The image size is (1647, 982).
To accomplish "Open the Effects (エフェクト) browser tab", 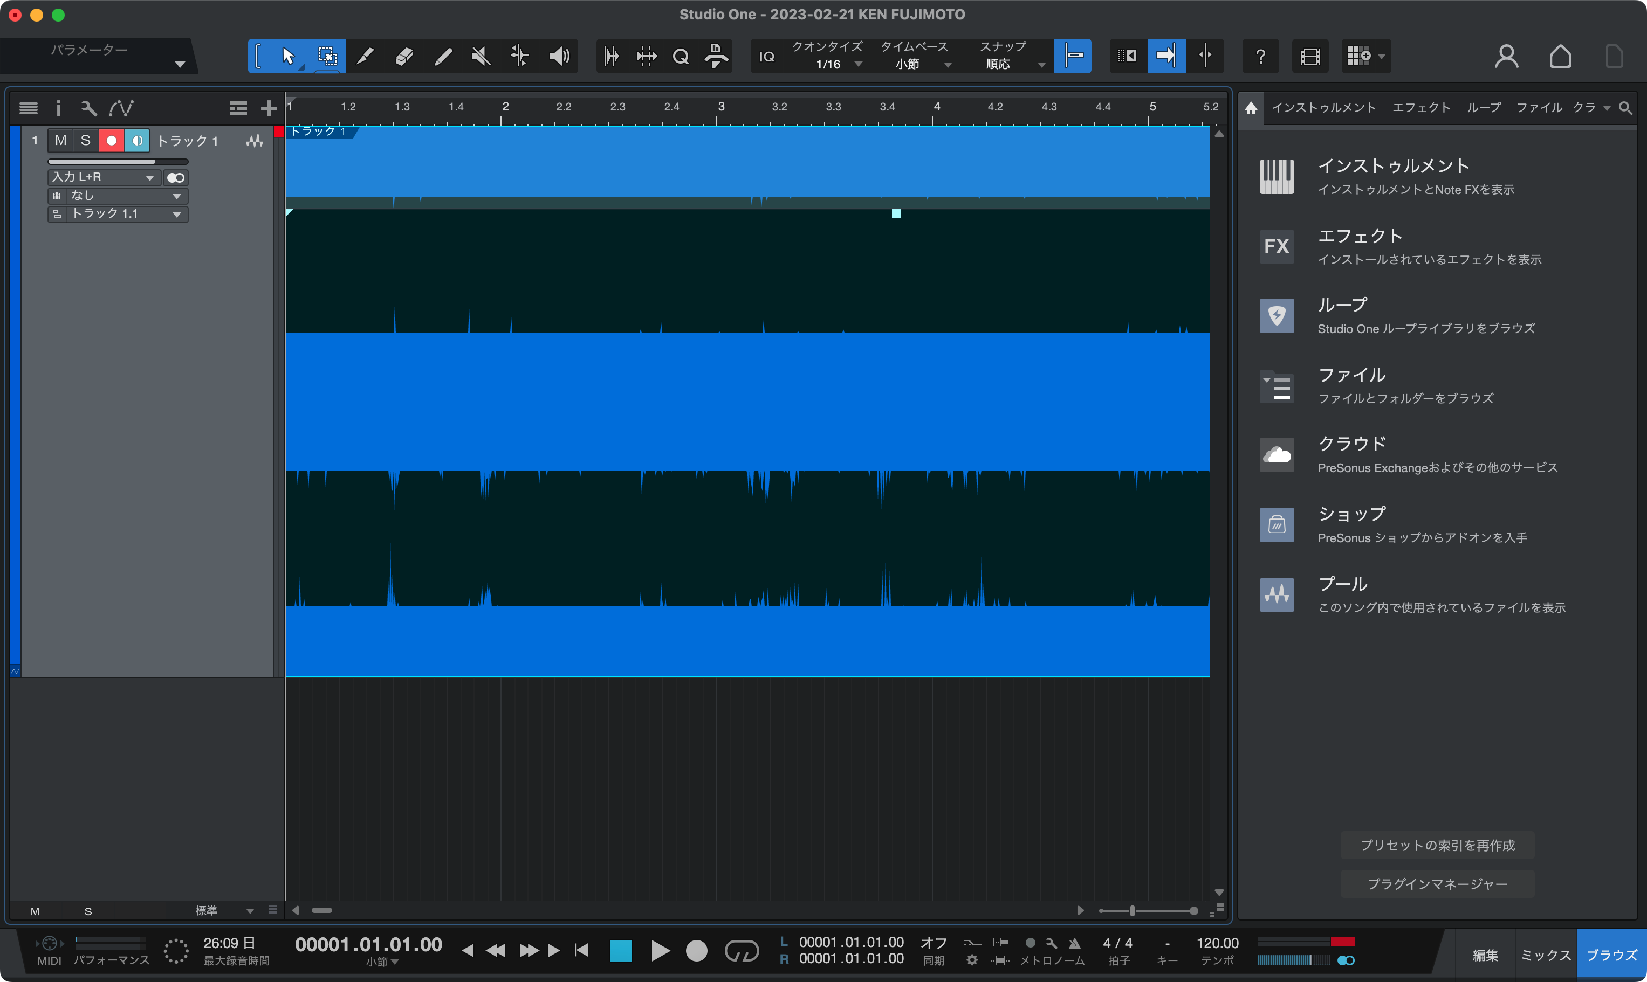I will coord(1421,108).
